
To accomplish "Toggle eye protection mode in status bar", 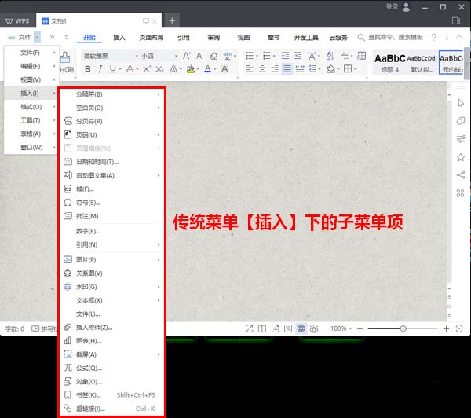I will pos(314,328).
